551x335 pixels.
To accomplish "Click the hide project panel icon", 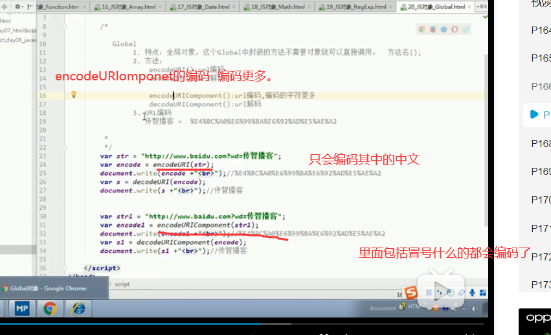I will (x=30, y=6).
